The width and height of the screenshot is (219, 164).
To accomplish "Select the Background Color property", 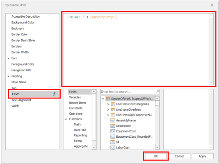I will pyautogui.click(x=23, y=22).
